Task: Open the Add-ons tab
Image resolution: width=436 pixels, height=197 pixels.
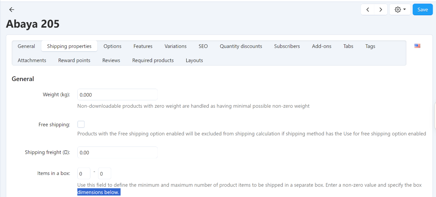Action: click(x=322, y=46)
